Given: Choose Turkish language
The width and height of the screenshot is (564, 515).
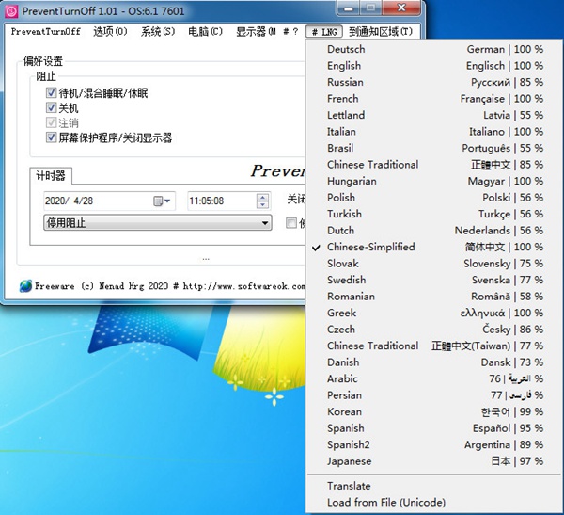Looking at the screenshot, I should (435, 214).
